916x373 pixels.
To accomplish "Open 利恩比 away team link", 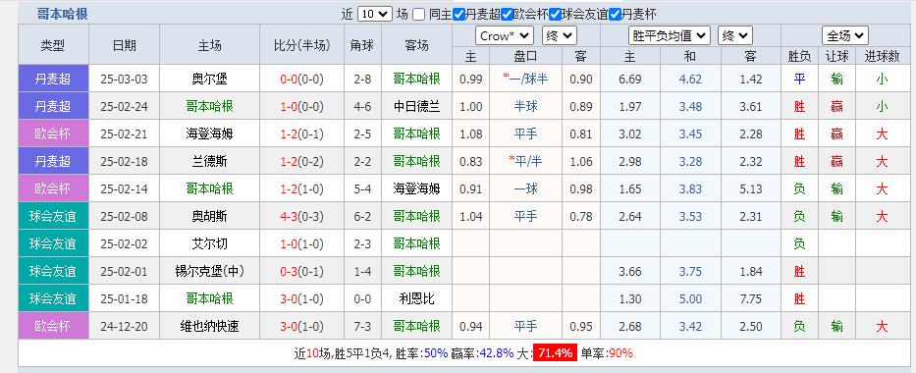I will (x=416, y=298).
